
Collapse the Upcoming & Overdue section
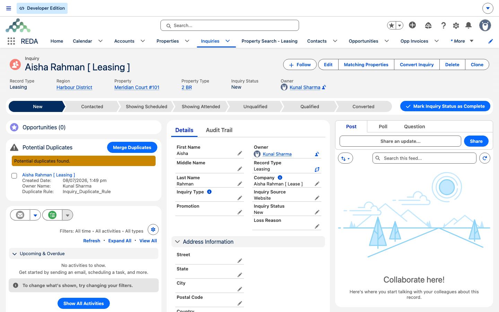[x=15, y=254]
